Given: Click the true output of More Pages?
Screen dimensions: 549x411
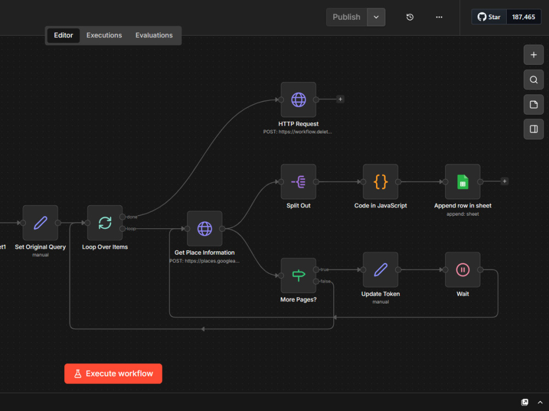Looking at the screenshot, I should pyautogui.click(x=316, y=269).
